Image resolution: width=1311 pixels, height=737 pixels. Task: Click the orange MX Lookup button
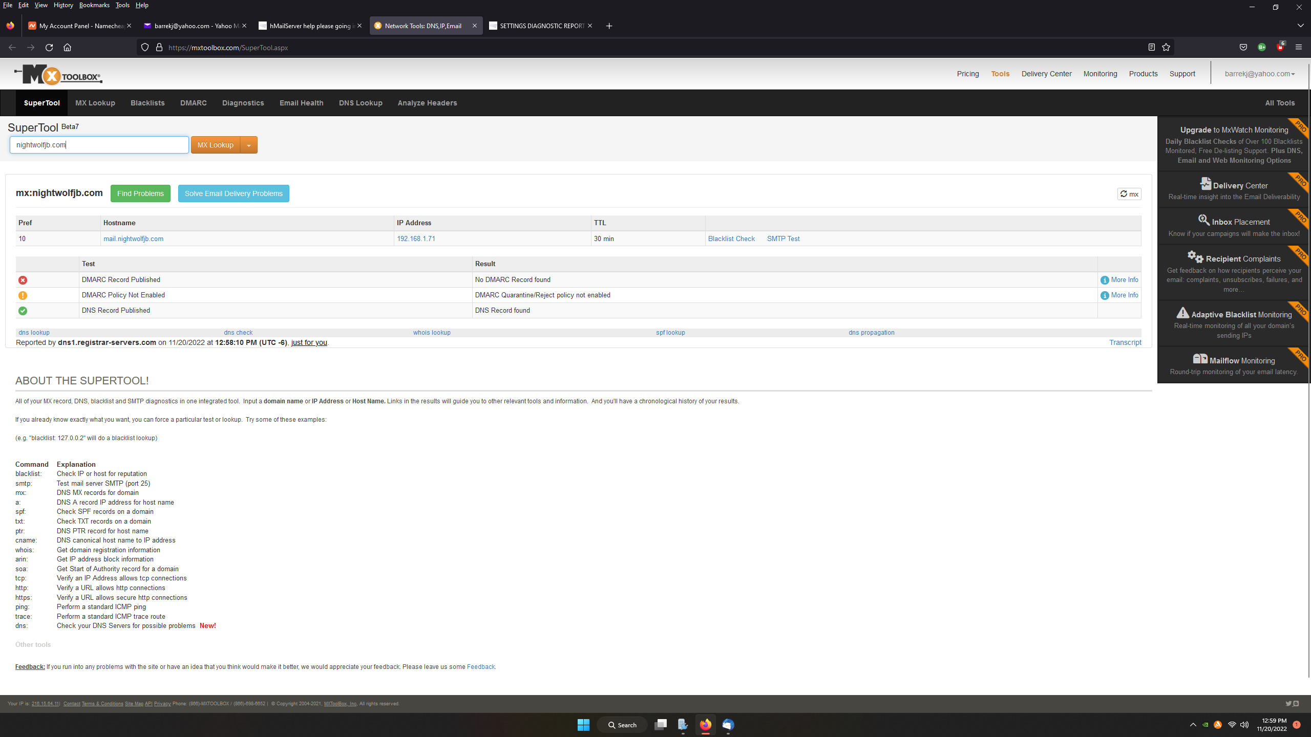tap(216, 145)
